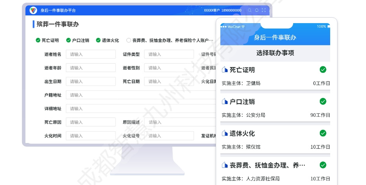This screenshot has width=366, height=185.
Task: Uncheck 死亡证明 in the mobile list
Action: click(323, 70)
